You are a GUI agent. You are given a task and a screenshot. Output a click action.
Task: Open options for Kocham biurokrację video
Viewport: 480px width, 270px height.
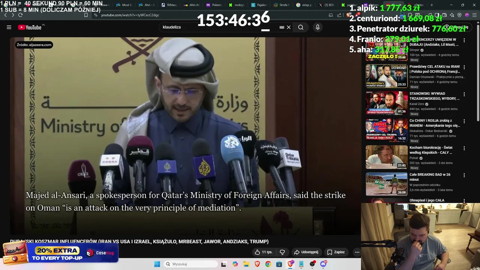click(464, 148)
